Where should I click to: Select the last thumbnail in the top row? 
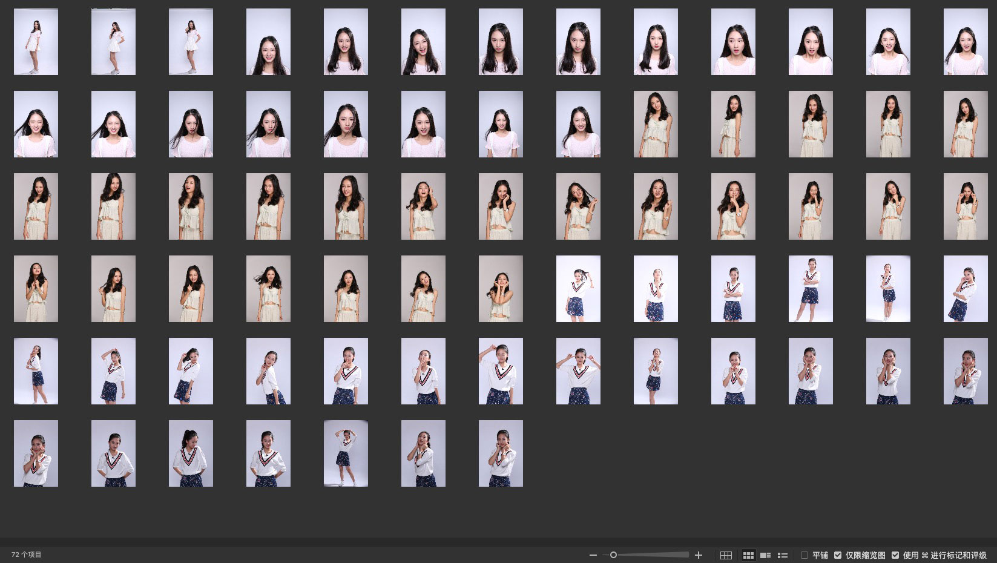(966, 42)
